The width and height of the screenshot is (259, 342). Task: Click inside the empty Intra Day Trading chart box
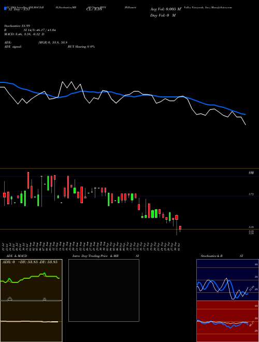point(104,290)
